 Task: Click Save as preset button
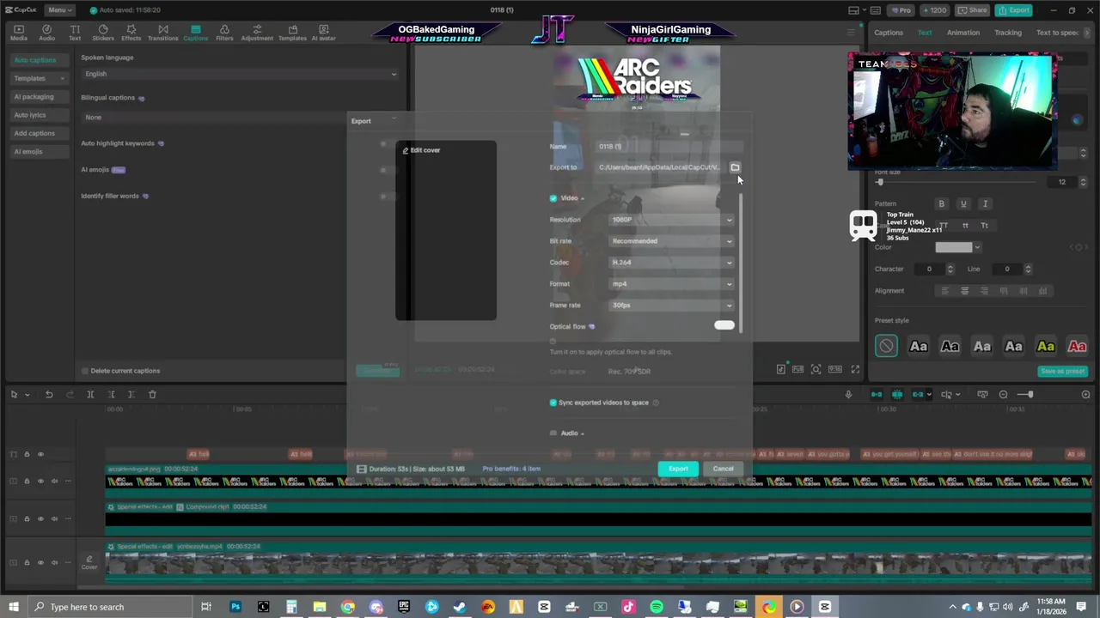[1063, 372]
